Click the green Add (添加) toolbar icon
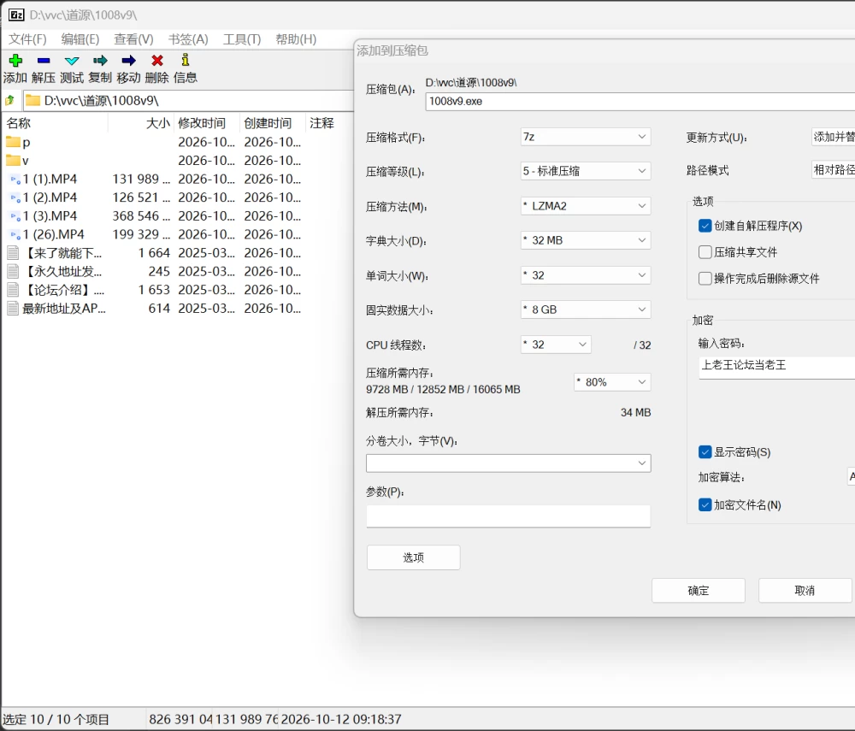 [x=15, y=60]
